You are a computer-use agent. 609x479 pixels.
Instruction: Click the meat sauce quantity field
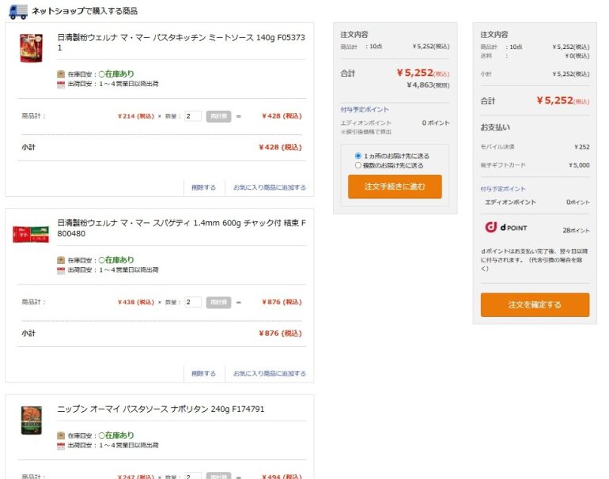point(193,116)
